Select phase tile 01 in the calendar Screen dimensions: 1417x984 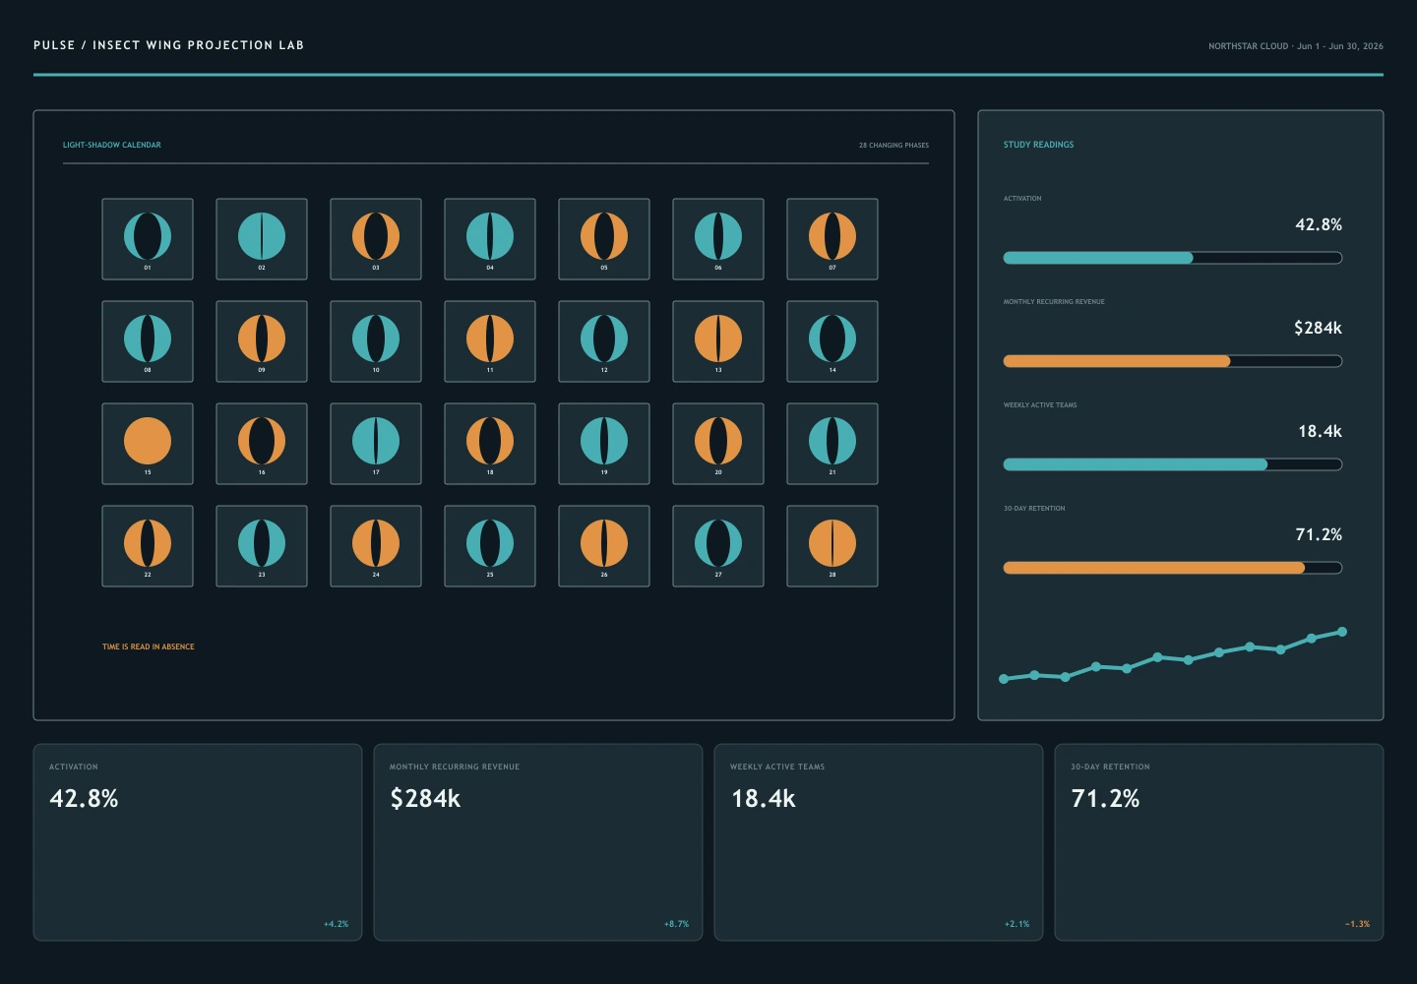click(148, 239)
